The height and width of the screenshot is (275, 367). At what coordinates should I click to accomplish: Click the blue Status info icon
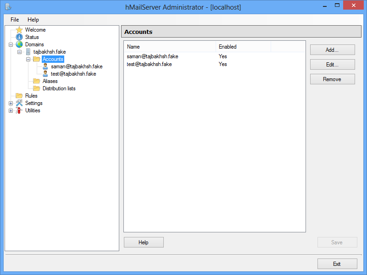click(19, 37)
